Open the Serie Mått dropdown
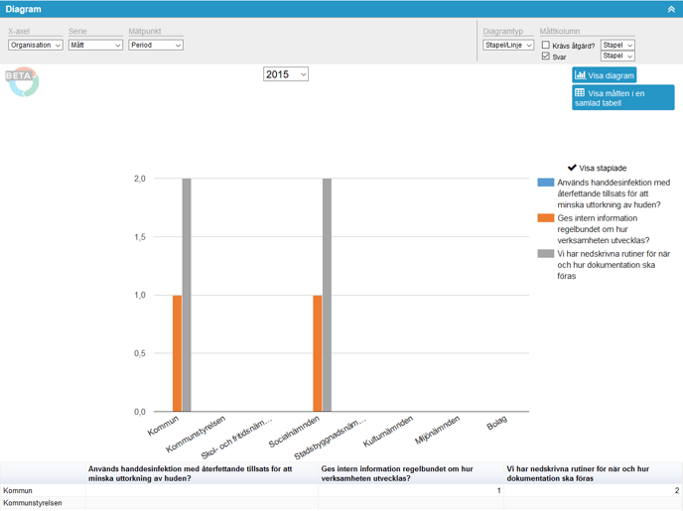Viewport: 683px width, 511px height. [x=95, y=45]
